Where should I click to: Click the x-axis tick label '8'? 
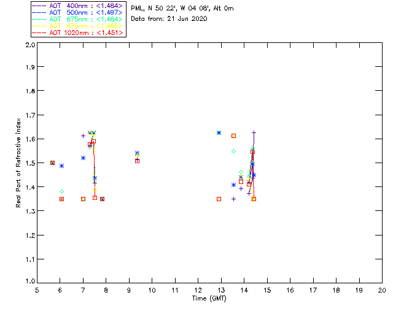pyautogui.click(x=106, y=290)
